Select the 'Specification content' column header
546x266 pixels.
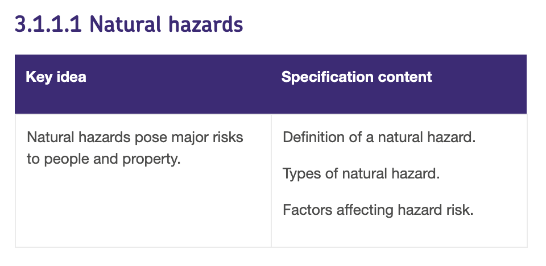coord(357,77)
